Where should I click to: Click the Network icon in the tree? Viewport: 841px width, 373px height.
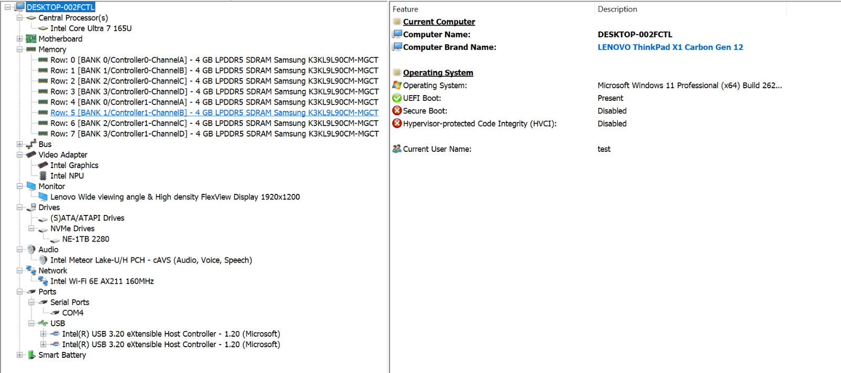(x=31, y=271)
